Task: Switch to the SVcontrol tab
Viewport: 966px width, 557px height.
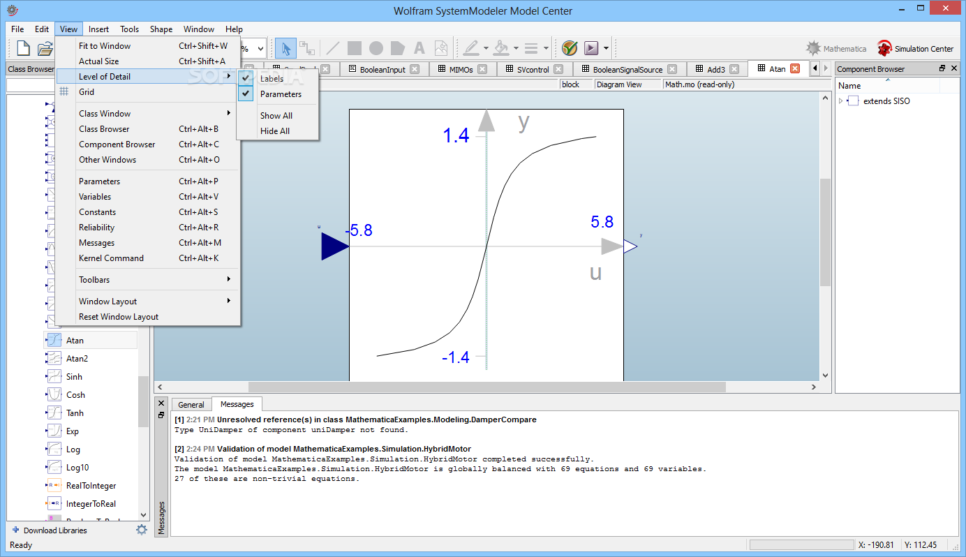Action: pos(534,69)
